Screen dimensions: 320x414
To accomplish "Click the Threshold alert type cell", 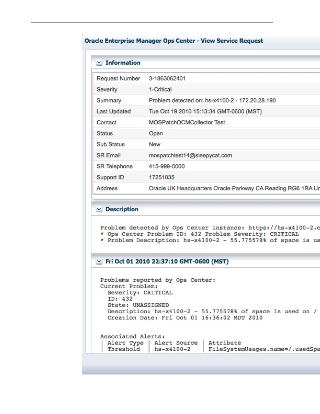I will tap(124, 349).
